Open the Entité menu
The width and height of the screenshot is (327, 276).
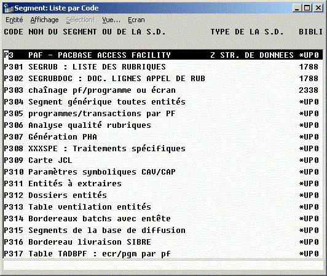click(x=14, y=20)
